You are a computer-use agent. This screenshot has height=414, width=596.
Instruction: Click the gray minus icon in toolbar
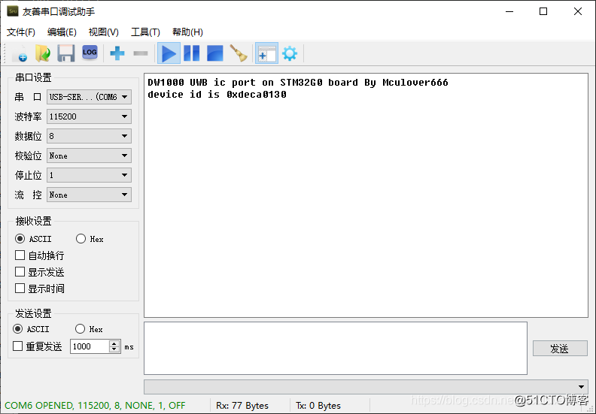click(x=141, y=53)
